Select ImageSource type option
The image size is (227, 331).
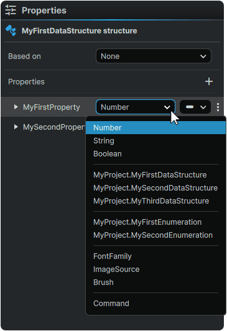click(155, 270)
